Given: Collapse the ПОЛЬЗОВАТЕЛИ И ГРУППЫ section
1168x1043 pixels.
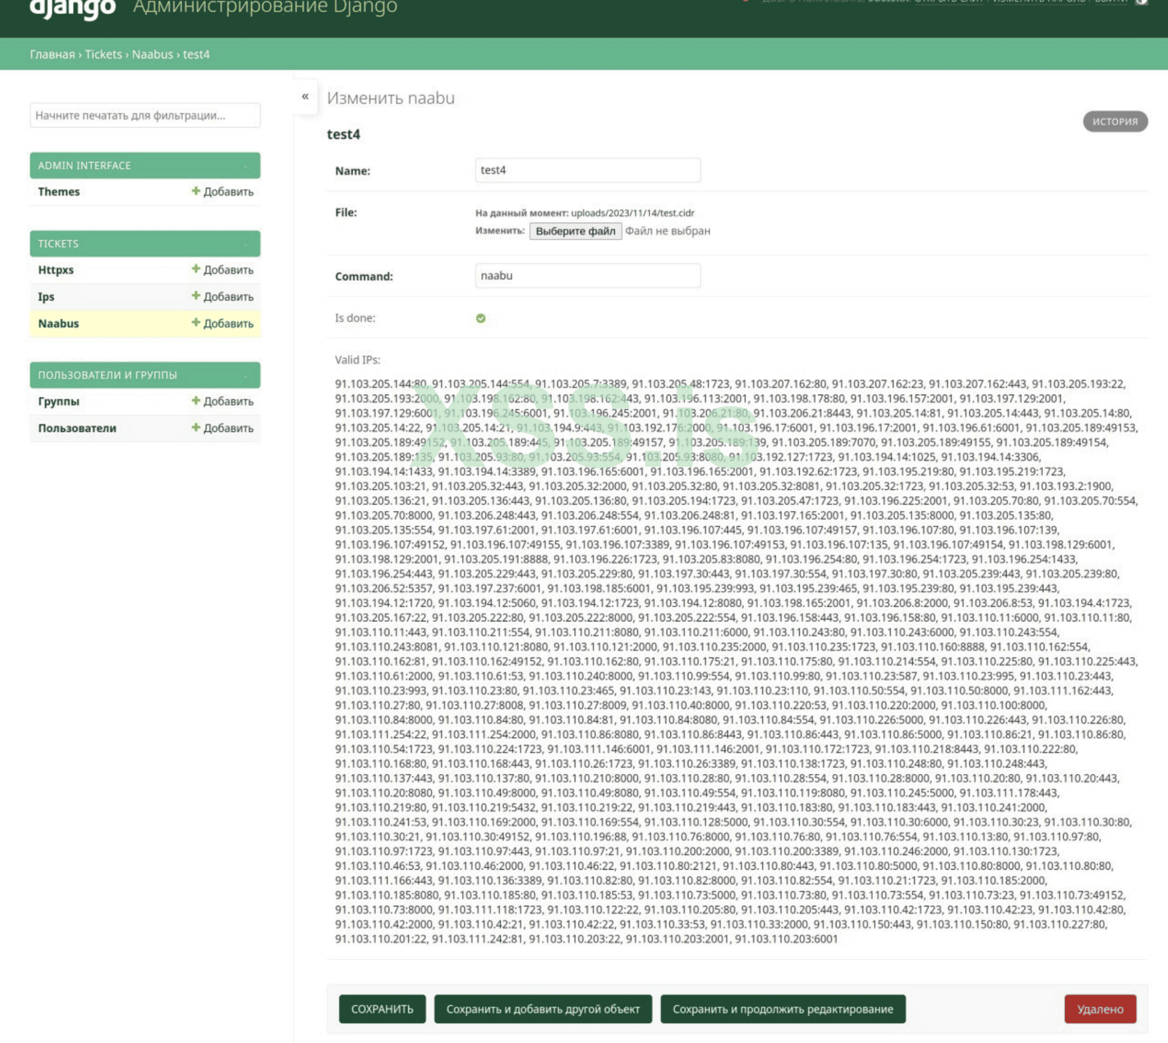Looking at the screenshot, I should point(245,376).
